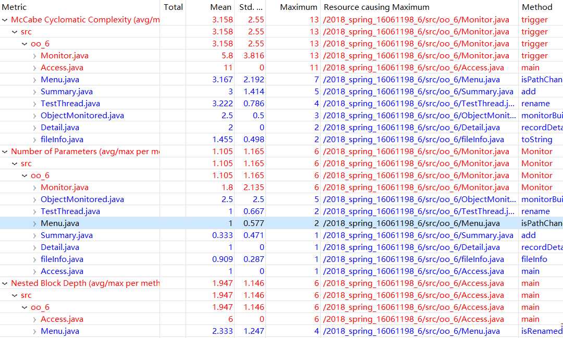This screenshot has height=338, width=563.
Task: Collapse the McCabe Cyclomatic Complexity metric node
Action: coord(5,20)
